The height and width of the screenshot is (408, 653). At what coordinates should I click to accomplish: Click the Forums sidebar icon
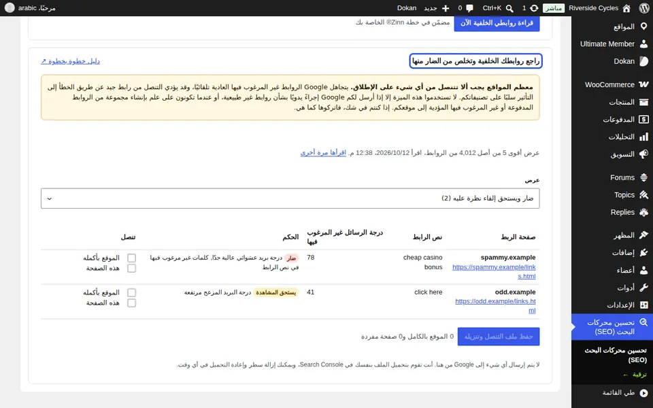[x=643, y=177]
